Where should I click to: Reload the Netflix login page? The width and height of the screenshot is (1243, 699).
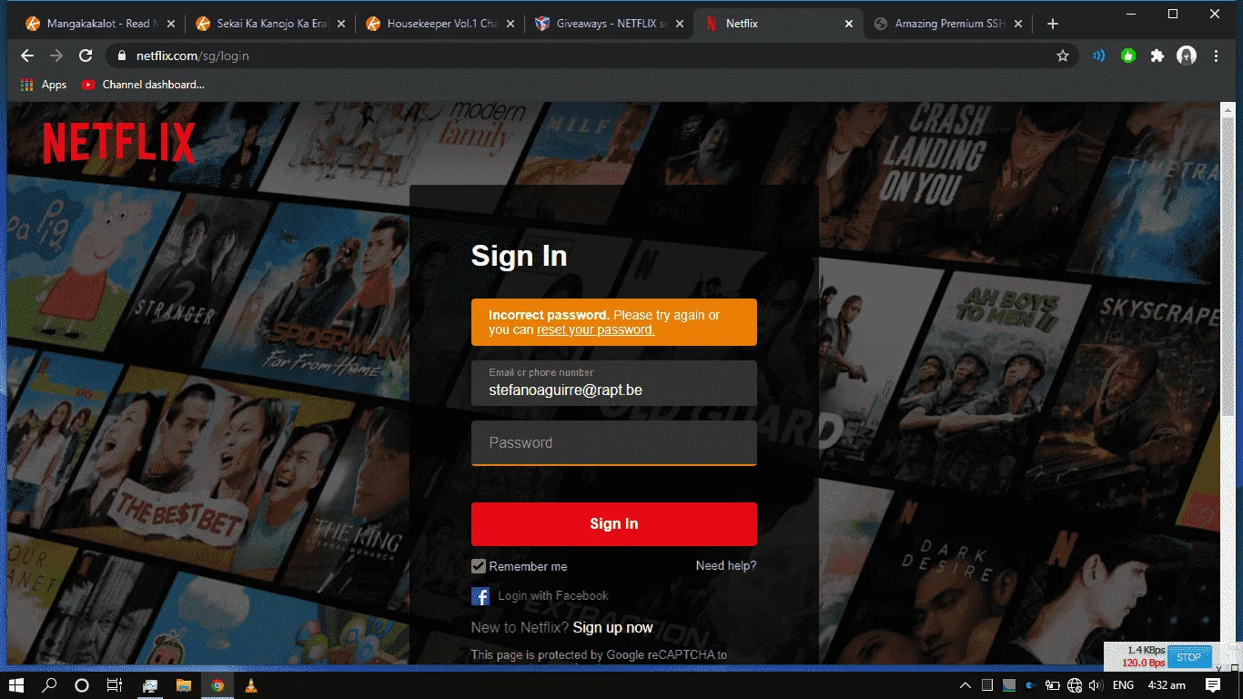pos(86,56)
